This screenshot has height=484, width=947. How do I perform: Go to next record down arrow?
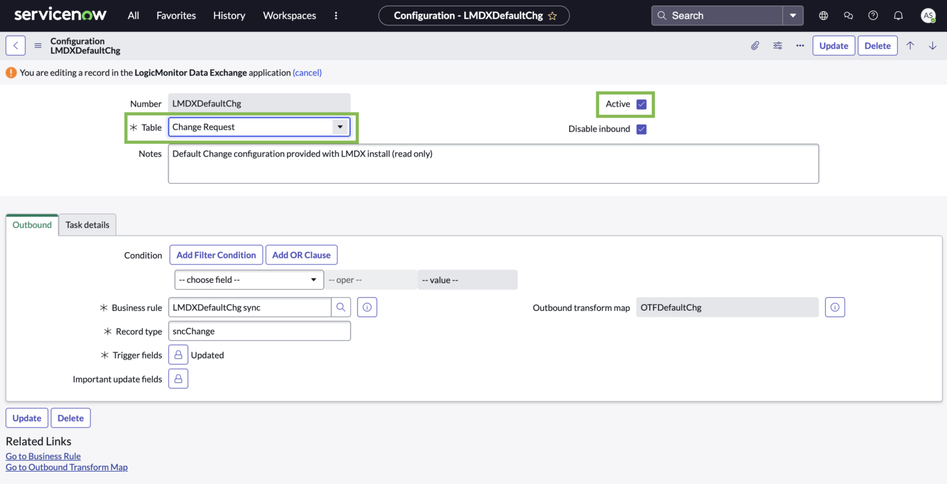point(932,46)
